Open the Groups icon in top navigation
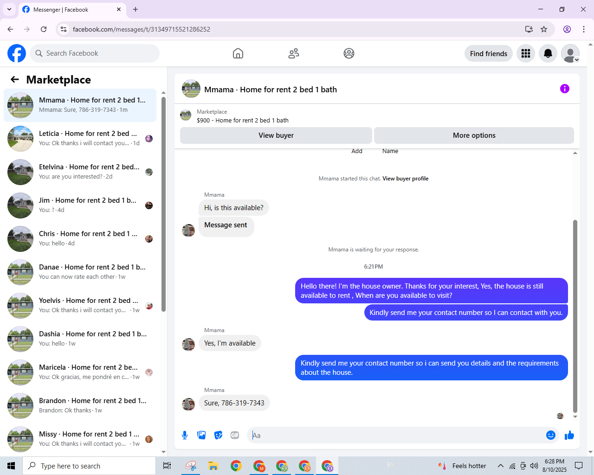Image resolution: width=594 pixels, height=475 pixels. tap(349, 53)
